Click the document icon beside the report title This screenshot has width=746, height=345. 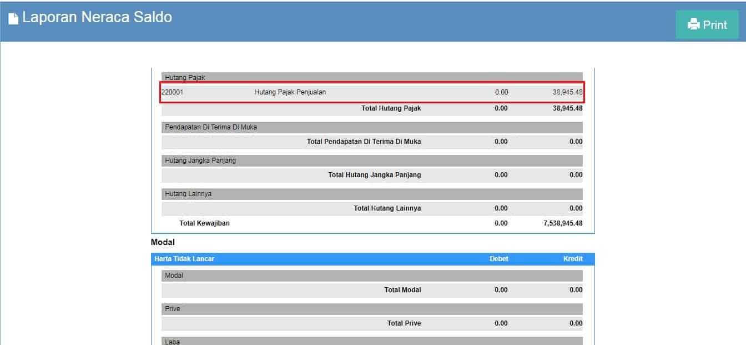13,18
